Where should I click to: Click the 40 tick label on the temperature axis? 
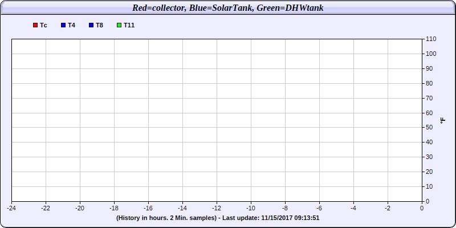[429, 142]
